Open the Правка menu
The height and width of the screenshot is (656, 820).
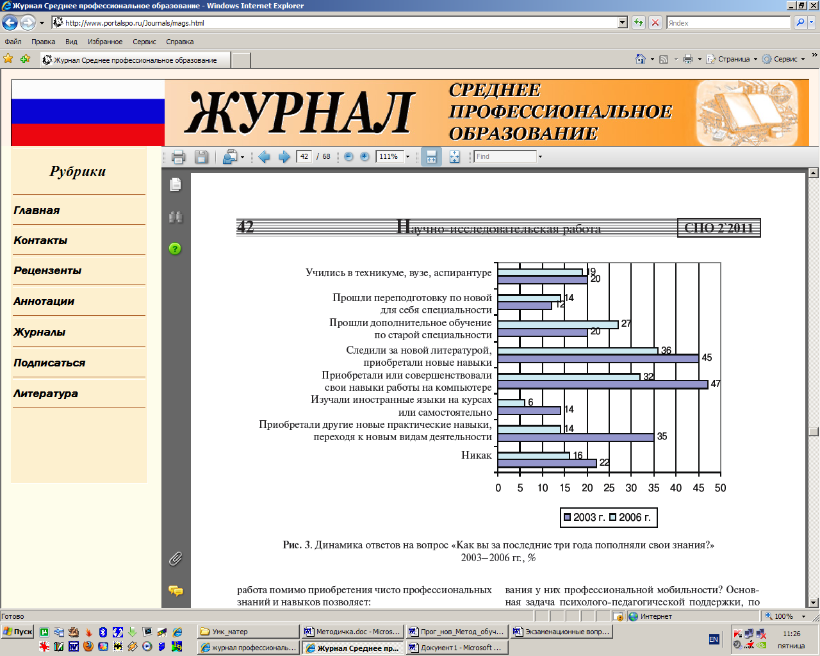[x=43, y=42]
